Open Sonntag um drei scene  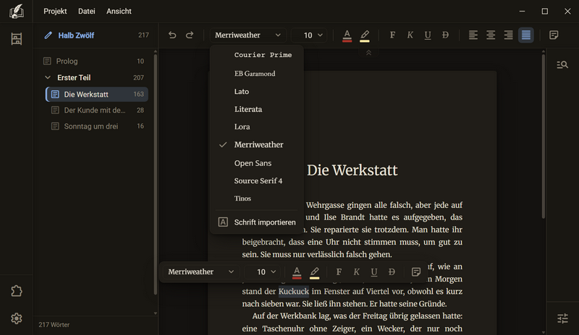[x=97, y=126]
